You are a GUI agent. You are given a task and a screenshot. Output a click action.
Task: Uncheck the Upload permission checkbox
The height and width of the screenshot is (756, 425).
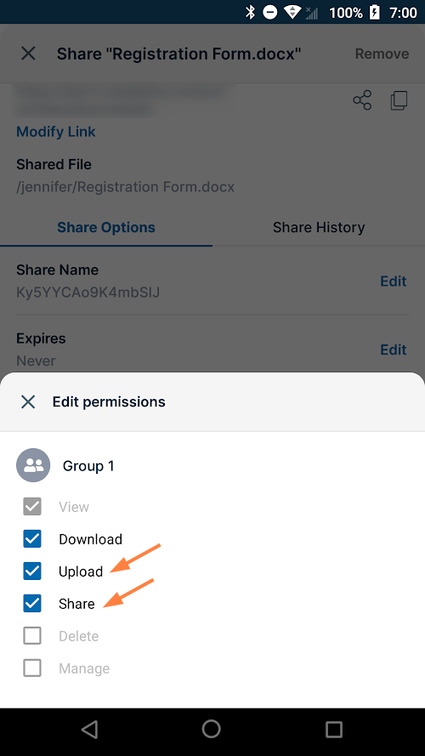click(x=32, y=571)
